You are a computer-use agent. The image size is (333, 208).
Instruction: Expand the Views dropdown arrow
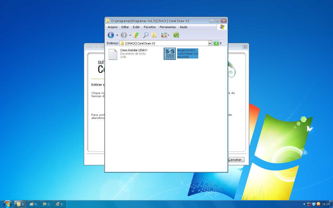(169, 35)
